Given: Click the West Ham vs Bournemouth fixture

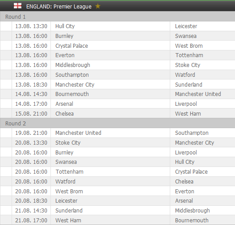Looking at the screenshot, I should 117,220.
